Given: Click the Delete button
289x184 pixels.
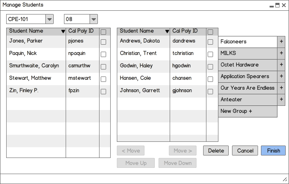Looking at the screenshot, I should click(x=216, y=151).
